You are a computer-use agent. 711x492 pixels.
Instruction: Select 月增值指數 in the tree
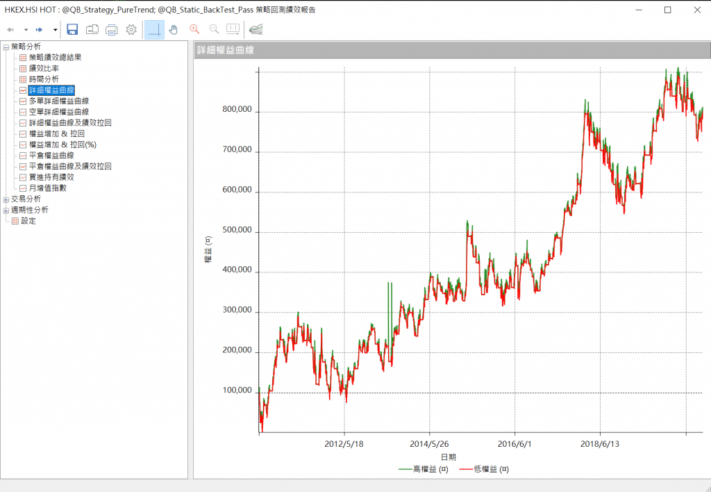47,188
